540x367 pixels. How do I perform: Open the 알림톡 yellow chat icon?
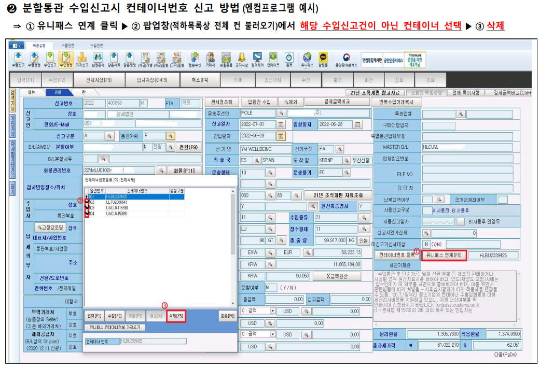(323, 59)
